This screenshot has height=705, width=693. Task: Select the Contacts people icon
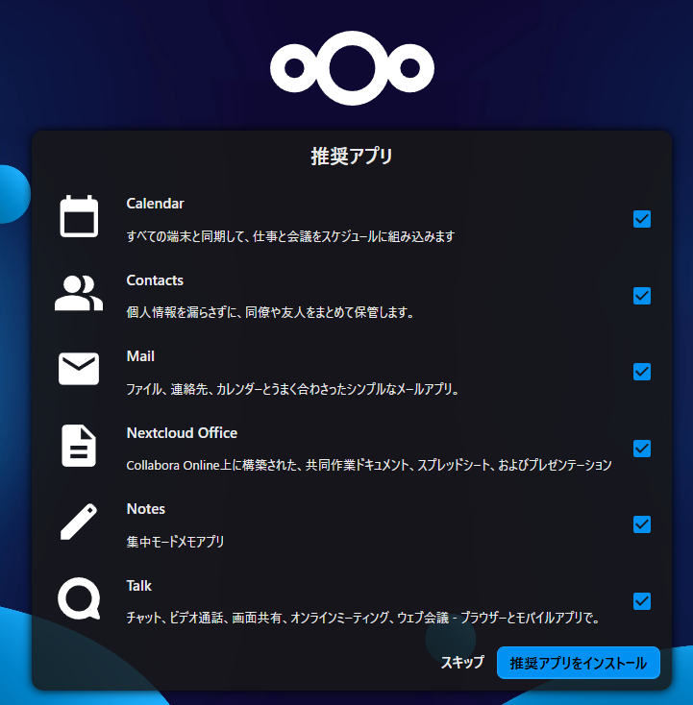point(79,293)
